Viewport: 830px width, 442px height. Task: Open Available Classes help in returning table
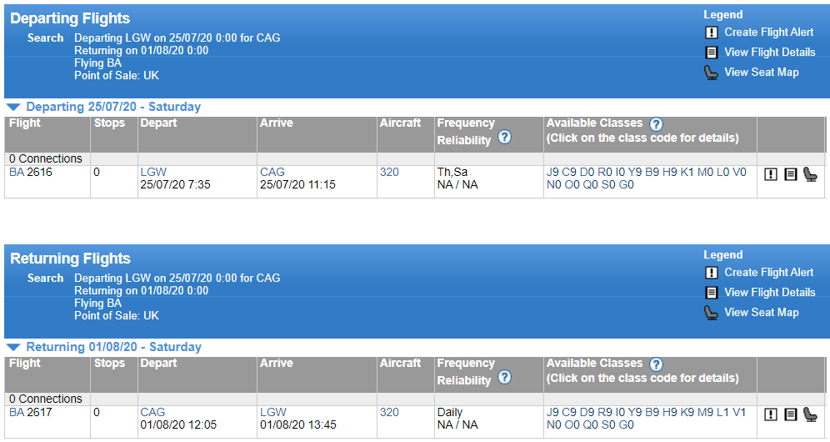point(656,364)
